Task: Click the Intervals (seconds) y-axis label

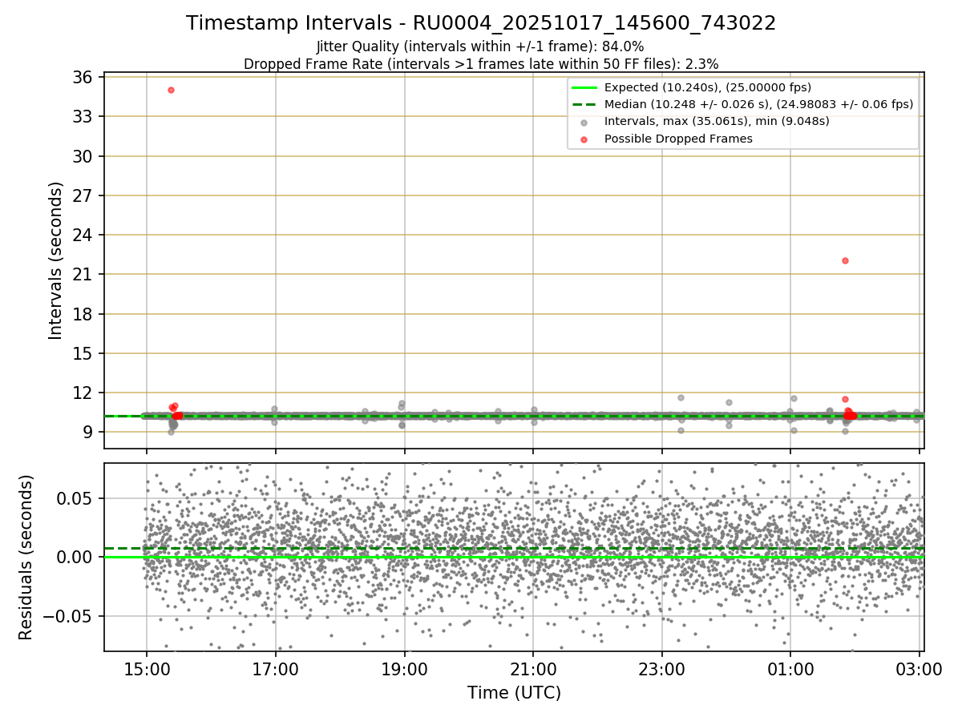Action: coord(55,260)
